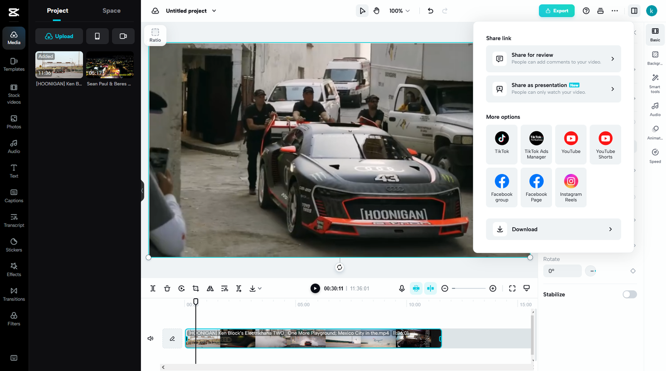Click the timeline zoom slider
This screenshot has height=371, width=666.
468,288
